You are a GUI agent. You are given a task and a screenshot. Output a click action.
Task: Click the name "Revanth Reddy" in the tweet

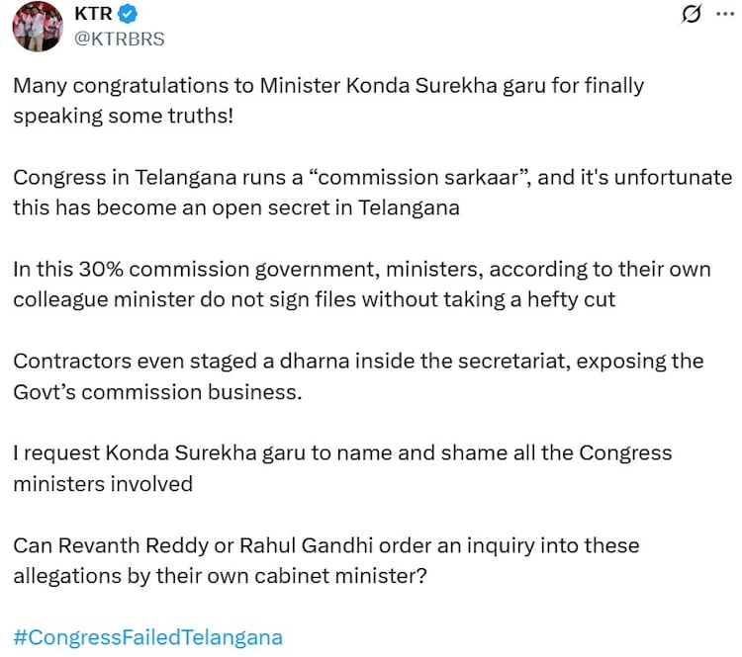coord(117,544)
